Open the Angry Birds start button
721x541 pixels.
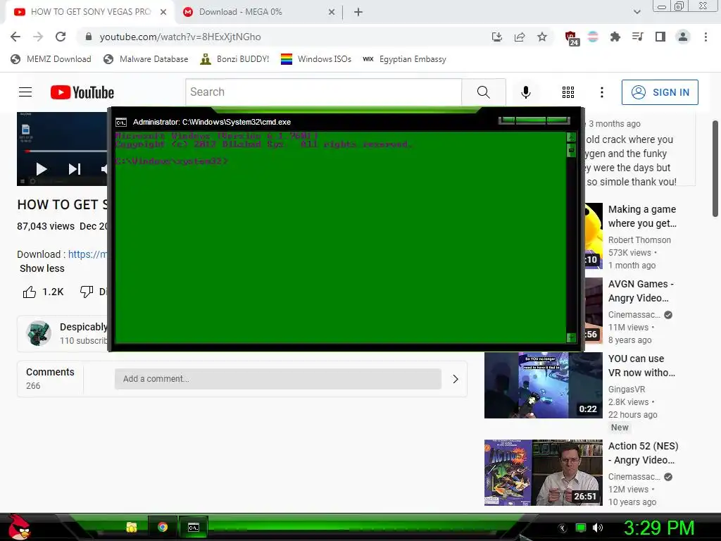pyautogui.click(x=19, y=527)
